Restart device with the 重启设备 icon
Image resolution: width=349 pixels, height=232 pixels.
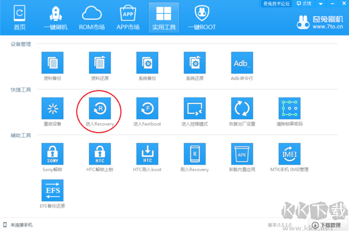pyautogui.click(x=52, y=108)
